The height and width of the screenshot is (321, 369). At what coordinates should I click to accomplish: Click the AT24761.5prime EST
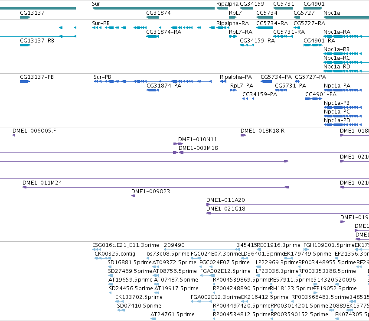[153, 319]
